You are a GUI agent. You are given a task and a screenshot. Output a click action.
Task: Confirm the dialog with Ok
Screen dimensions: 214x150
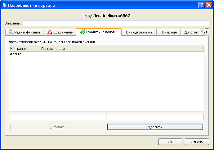[170, 142]
